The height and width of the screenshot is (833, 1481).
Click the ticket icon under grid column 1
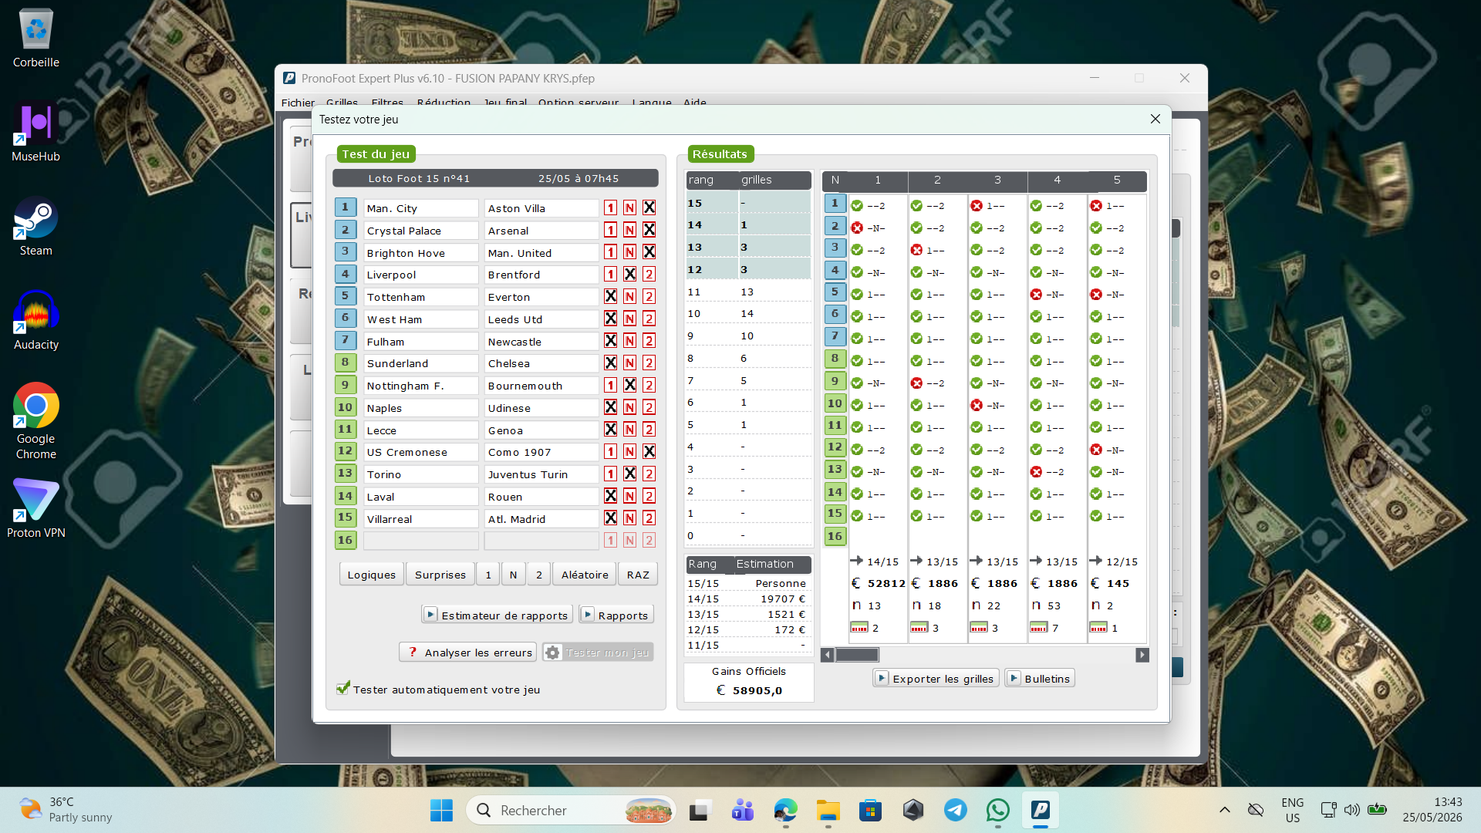(859, 628)
